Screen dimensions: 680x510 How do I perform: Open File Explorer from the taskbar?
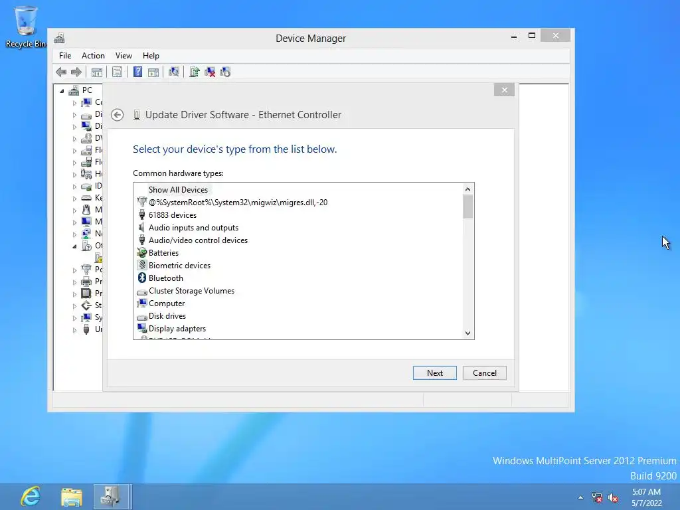point(72,497)
